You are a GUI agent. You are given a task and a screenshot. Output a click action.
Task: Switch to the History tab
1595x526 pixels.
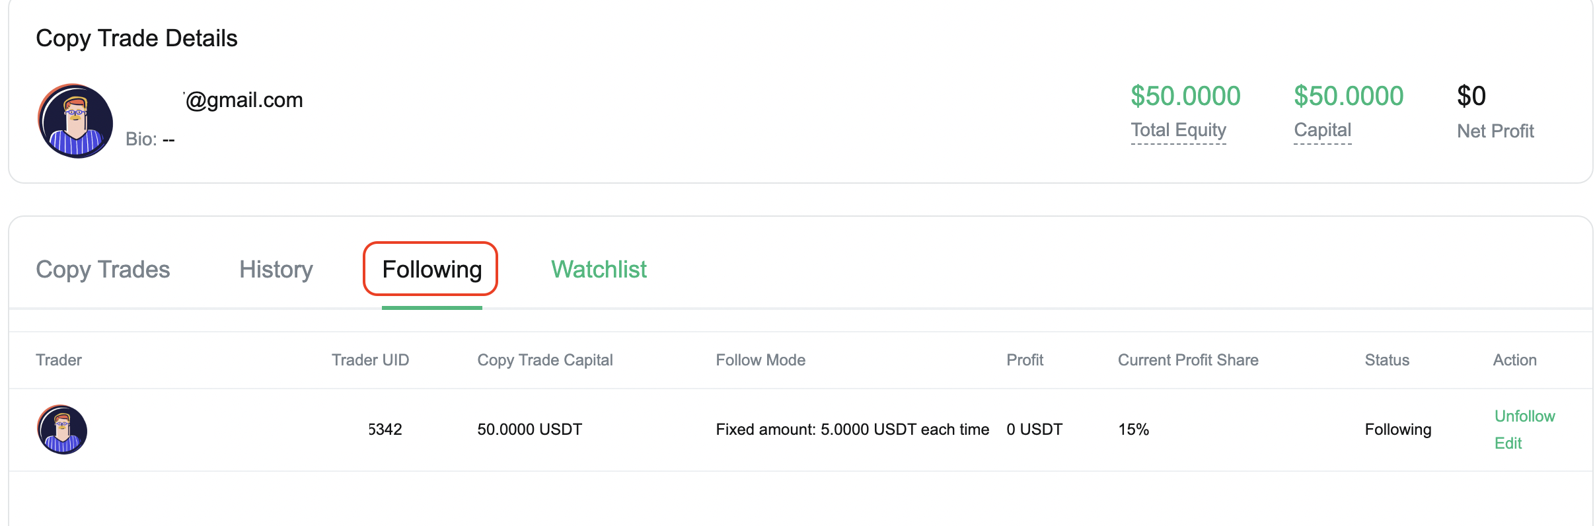coord(276,270)
